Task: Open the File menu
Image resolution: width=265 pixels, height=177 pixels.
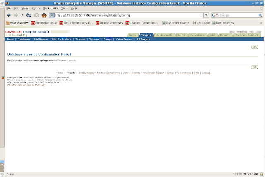Action: [8, 8]
